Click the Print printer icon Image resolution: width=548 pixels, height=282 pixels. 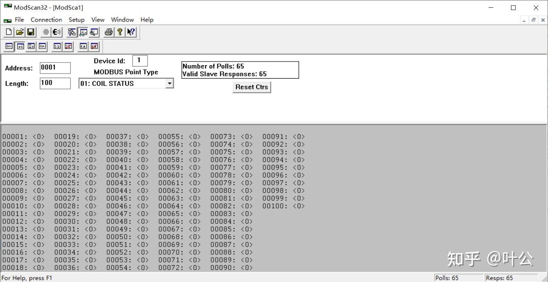pos(109,32)
